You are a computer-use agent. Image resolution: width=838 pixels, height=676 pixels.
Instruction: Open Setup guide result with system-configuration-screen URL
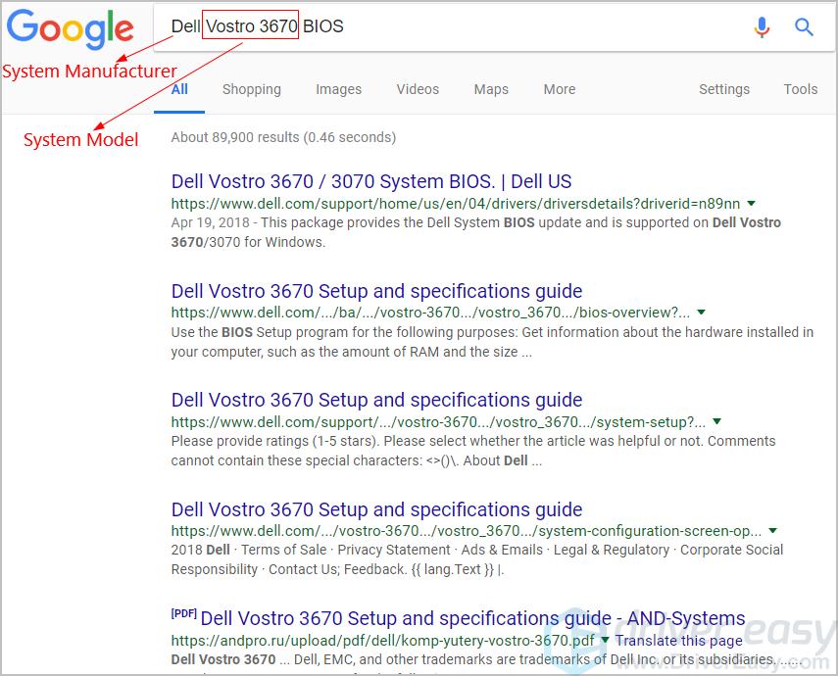click(x=376, y=509)
